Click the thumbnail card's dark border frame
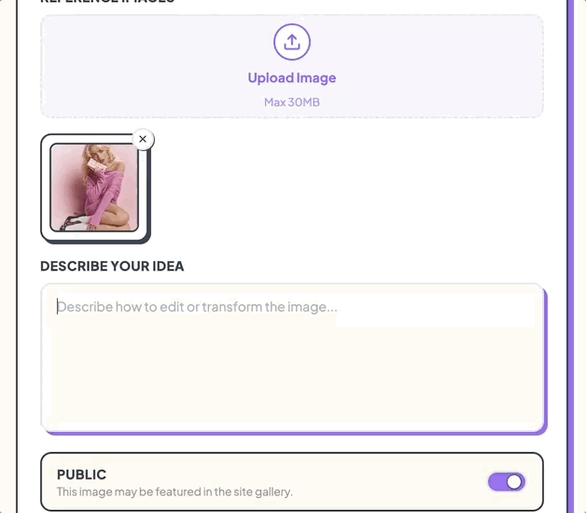Screen dimensions: 586x513 [45, 187]
